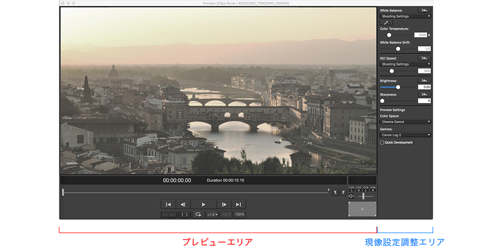The height and width of the screenshot is (247, 492).
Task: Toggle the CH1 audio channel
Action: tap(351, 189)
